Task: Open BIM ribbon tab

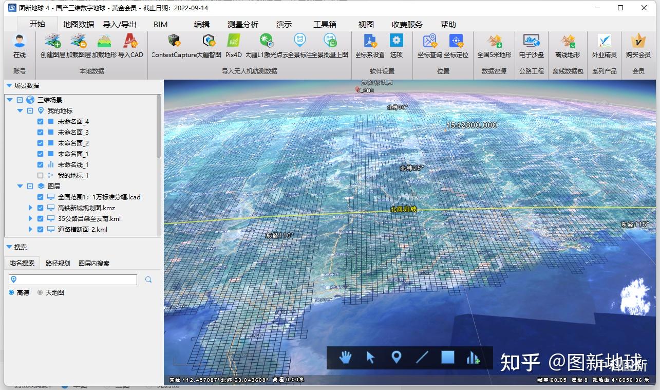Action: 161,24
